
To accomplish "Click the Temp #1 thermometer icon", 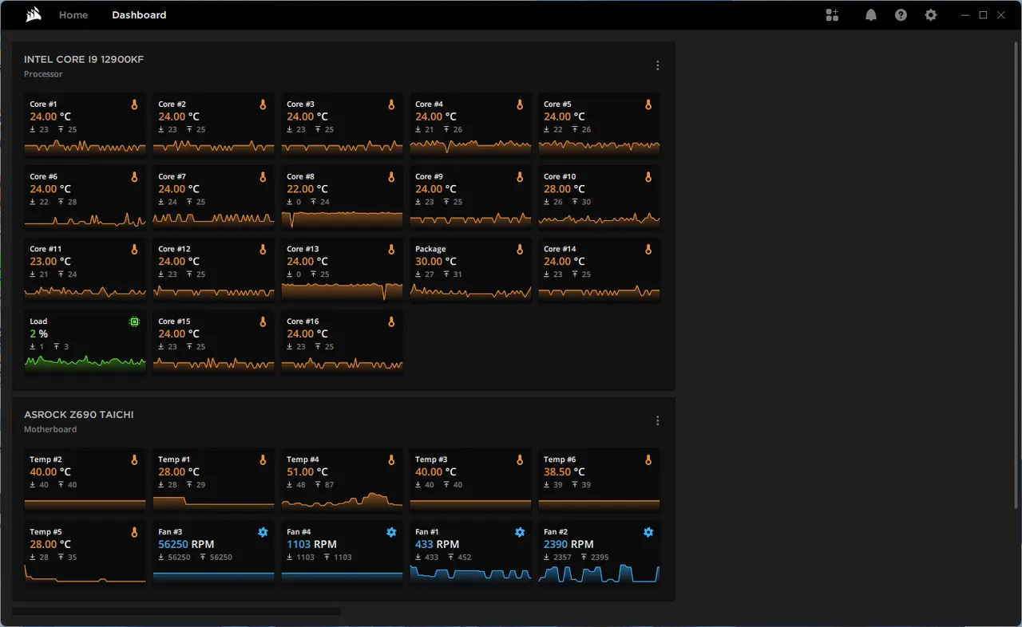I will [x=263, y=460].
